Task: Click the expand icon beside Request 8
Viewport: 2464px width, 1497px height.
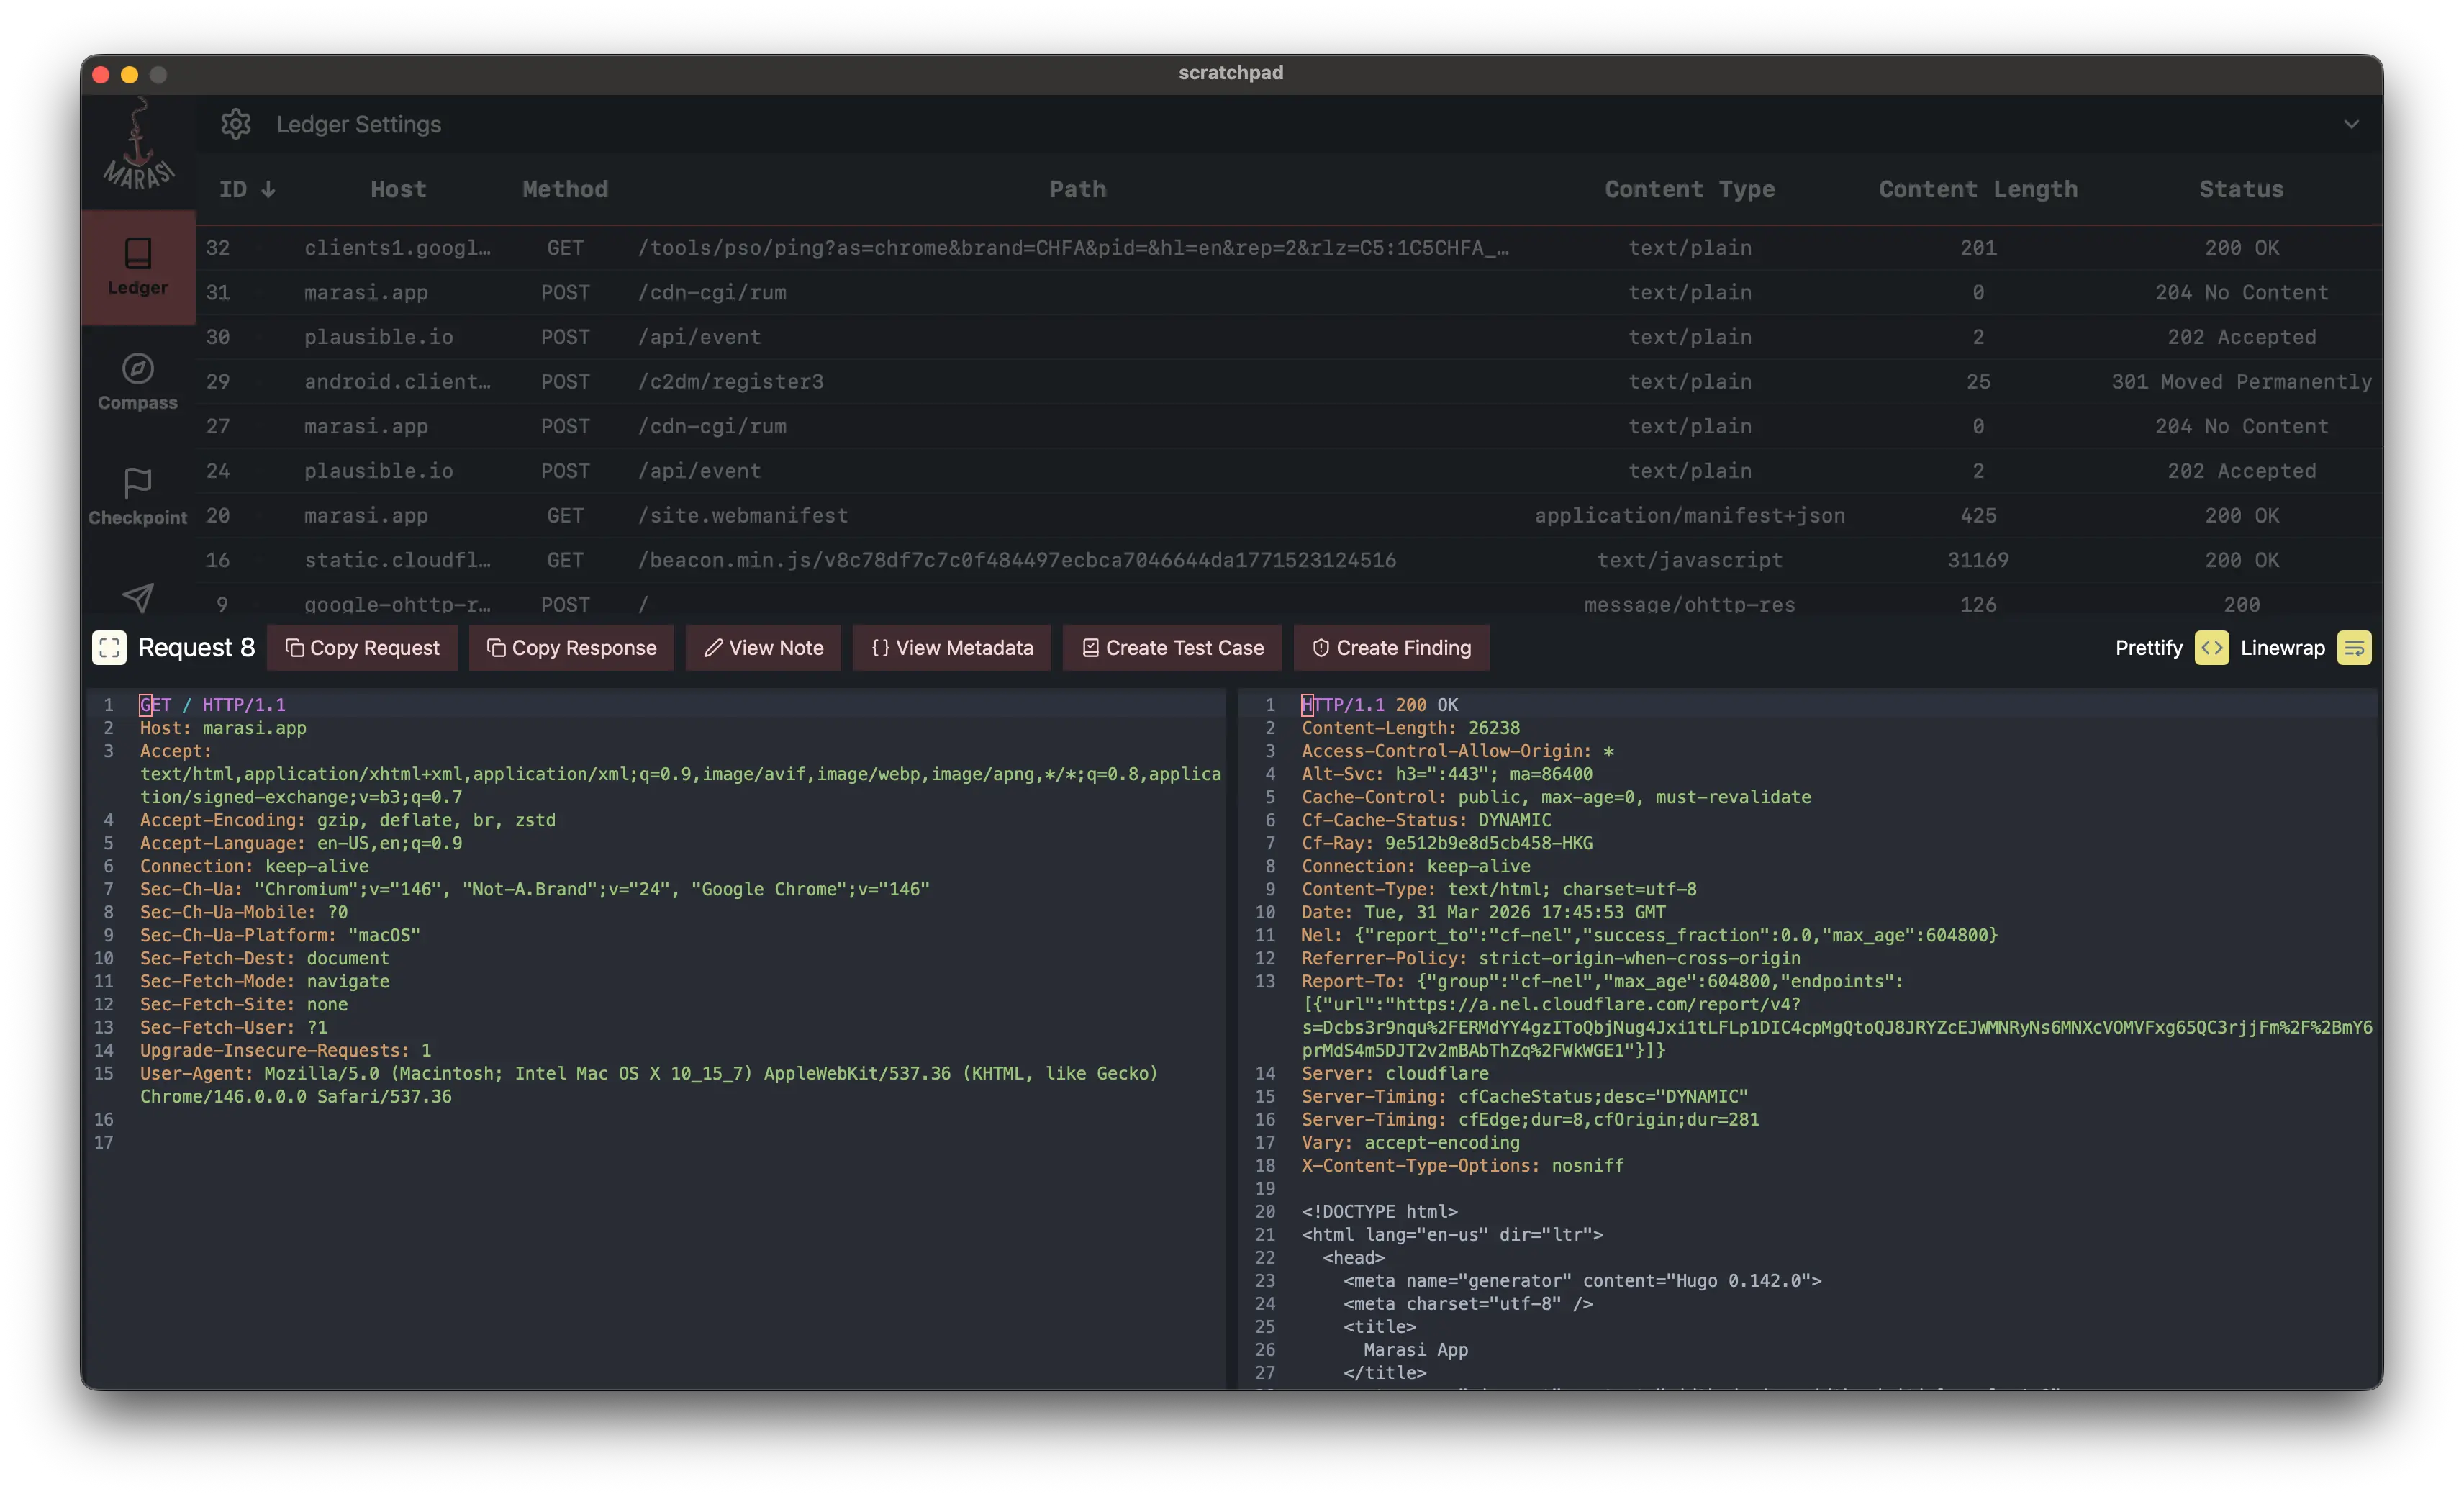Action: (109, 648)
